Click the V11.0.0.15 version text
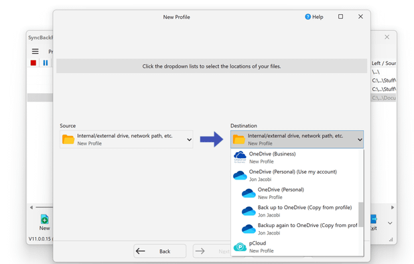This screenshot has width=414, height=264. point(40,239)
